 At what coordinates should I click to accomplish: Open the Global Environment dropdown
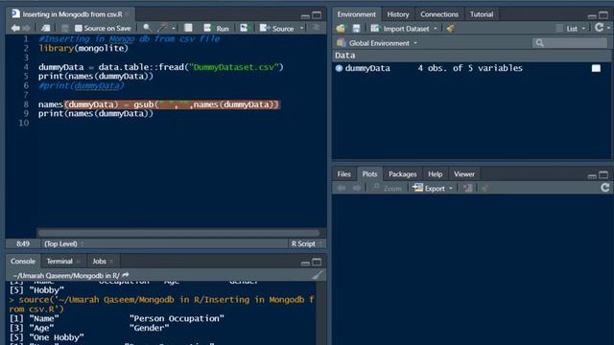[377, 43]
